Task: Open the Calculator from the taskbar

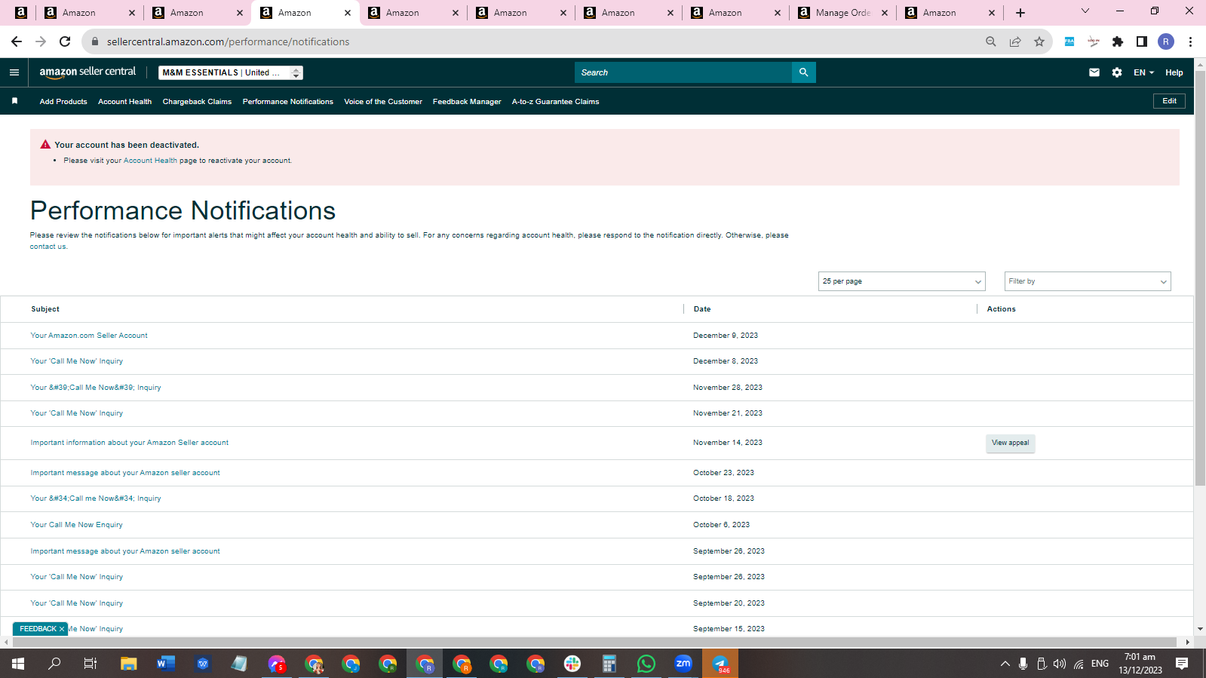Action: pyautogui.click(x=609, y=664)
